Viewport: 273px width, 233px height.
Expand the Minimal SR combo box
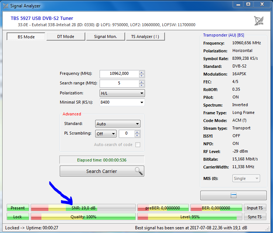142,102
